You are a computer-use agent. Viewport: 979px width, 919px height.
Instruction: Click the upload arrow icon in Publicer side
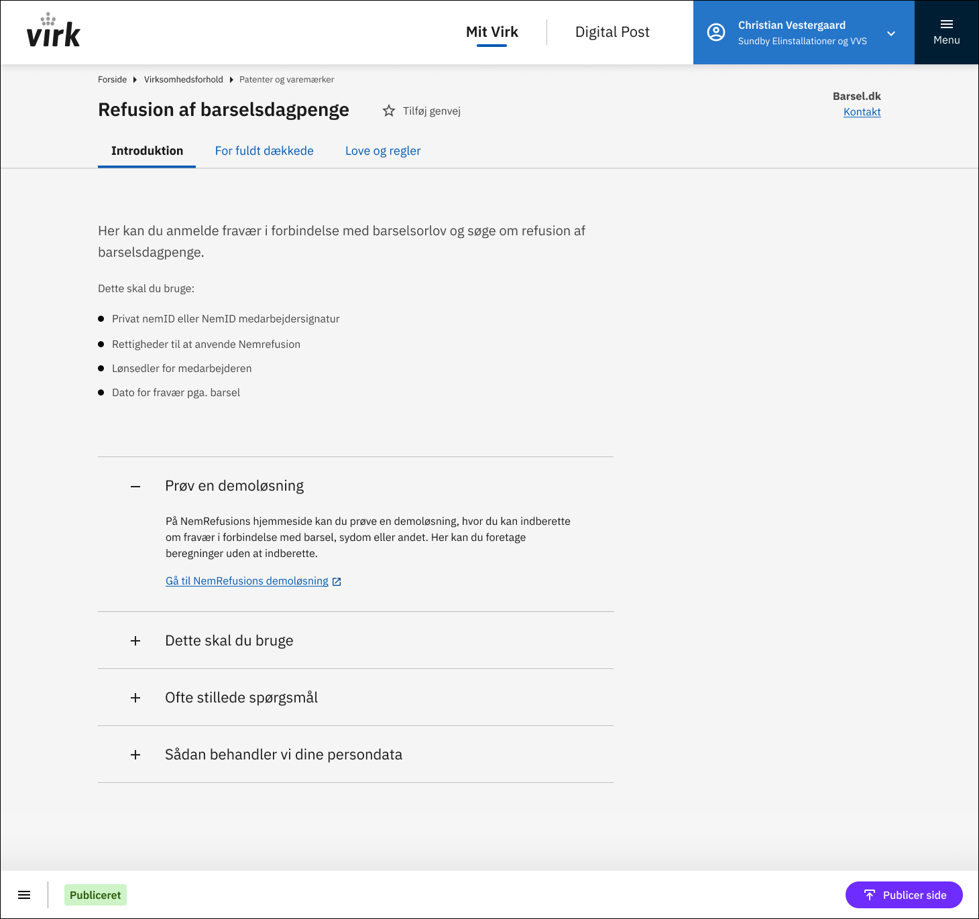coord(870,895)
